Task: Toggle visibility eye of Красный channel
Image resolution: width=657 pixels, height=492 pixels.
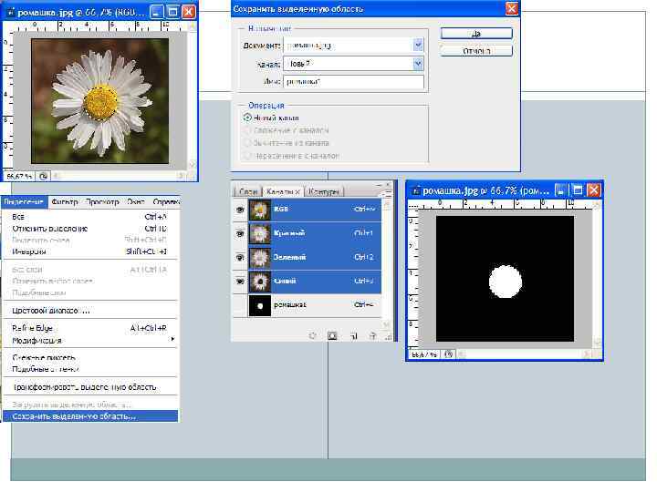Action: (240, 233)
